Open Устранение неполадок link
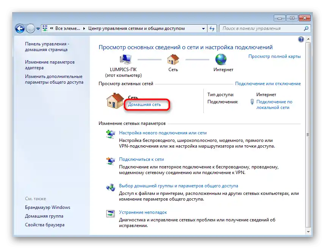The width and height of the screenshot is (325, 249). click(143, 212)
